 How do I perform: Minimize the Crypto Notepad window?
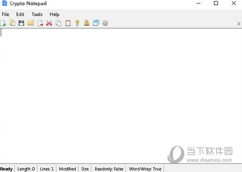tap(198, 3)
